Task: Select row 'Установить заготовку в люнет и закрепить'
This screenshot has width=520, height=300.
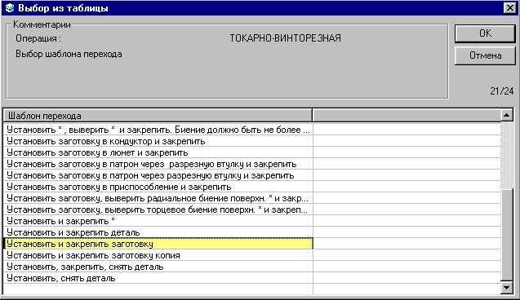Action: pyautogui.click(x=158, y=152)
